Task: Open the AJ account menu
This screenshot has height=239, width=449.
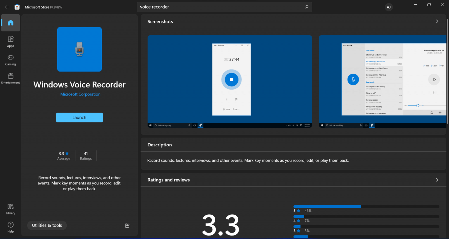Action: [x=388, y=7]
